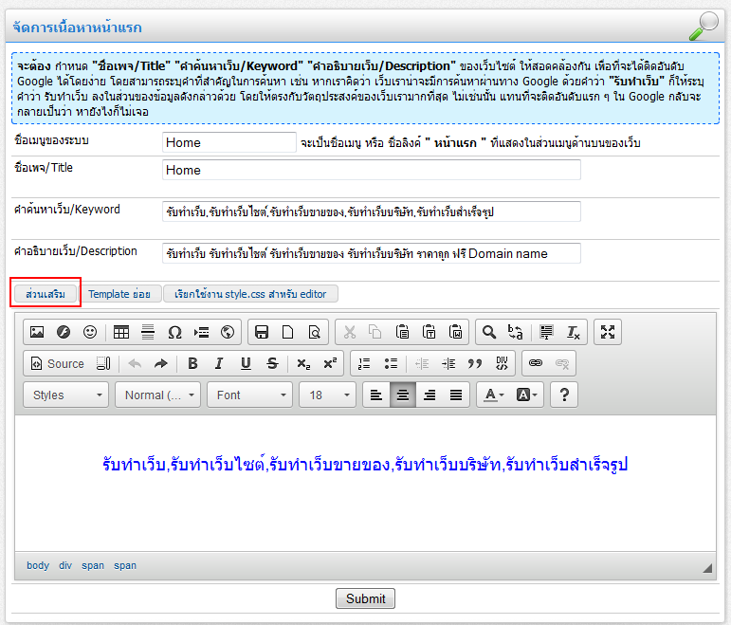731x625 pixels.
Task: Insert a blockquote
Action: tap(475, 363)
